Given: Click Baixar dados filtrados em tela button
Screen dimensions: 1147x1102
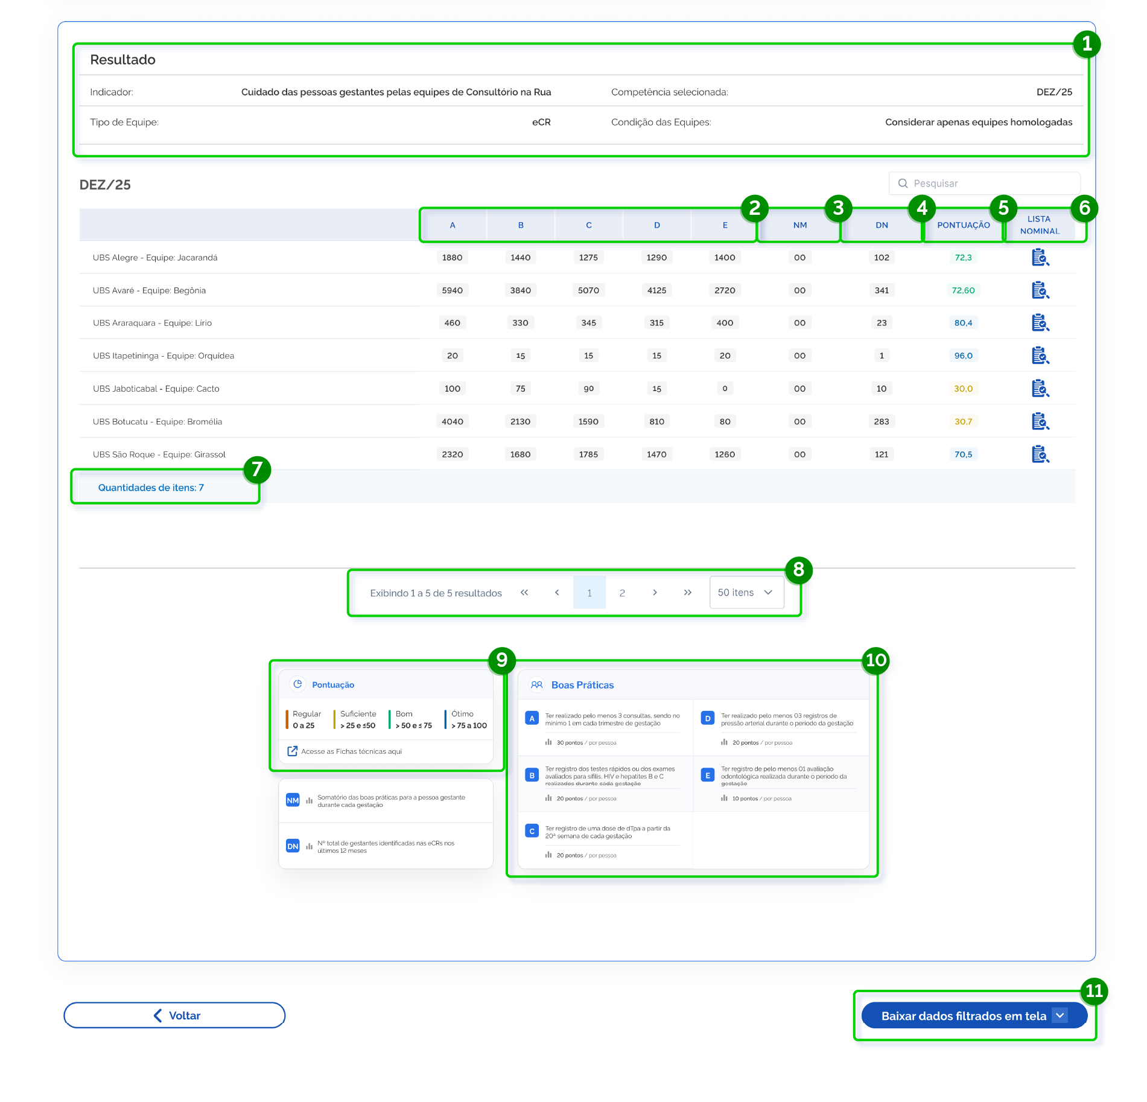Looking at the screenshot, I should click(962, 1016).
